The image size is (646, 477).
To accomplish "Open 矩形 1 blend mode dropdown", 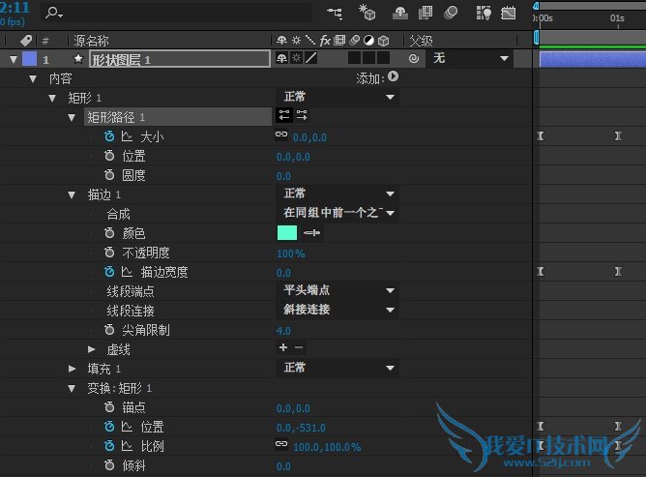I will (338, 97).
